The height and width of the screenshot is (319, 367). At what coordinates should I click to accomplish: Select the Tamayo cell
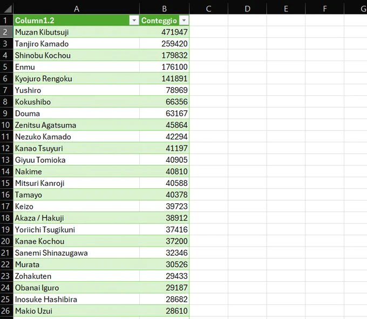pyautogui.click(x=76, y=195)
